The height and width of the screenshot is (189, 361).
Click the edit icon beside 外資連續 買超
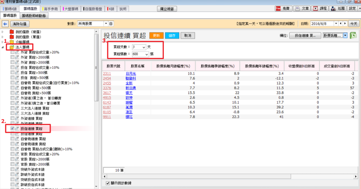[x=17, y=118]
